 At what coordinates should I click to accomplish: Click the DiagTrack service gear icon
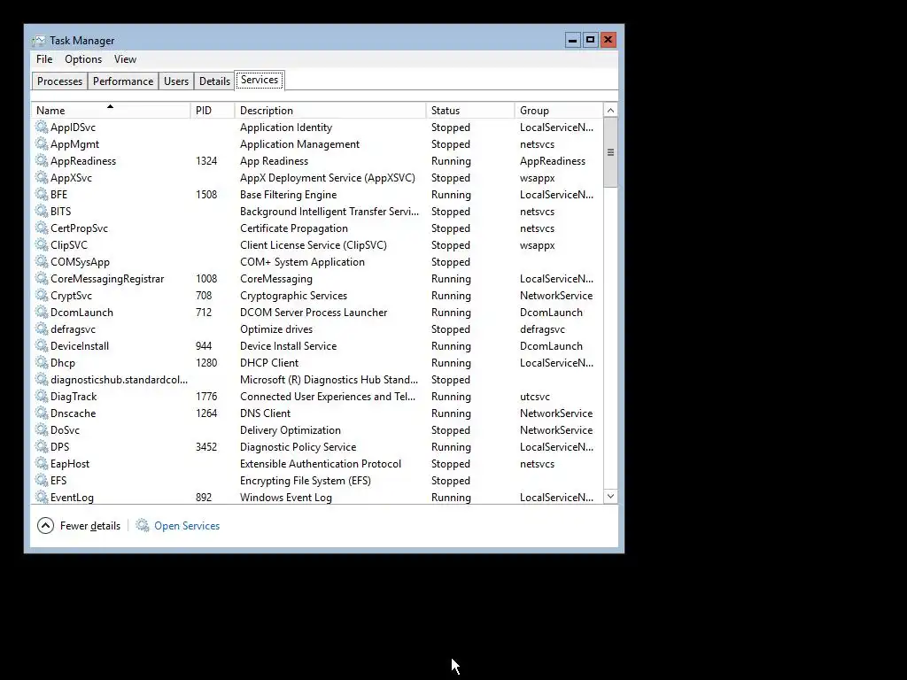[x=42, y=396]
